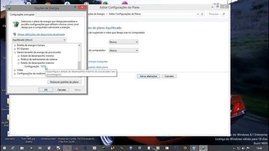Image resolution: width=269 pixels, height=151 pixels.
Task: Click the Configuração 100% value
Action: (x=43, y=66)
